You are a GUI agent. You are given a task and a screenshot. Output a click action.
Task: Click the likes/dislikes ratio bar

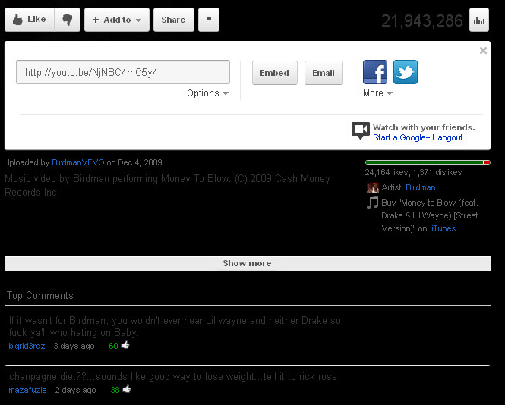428,162
